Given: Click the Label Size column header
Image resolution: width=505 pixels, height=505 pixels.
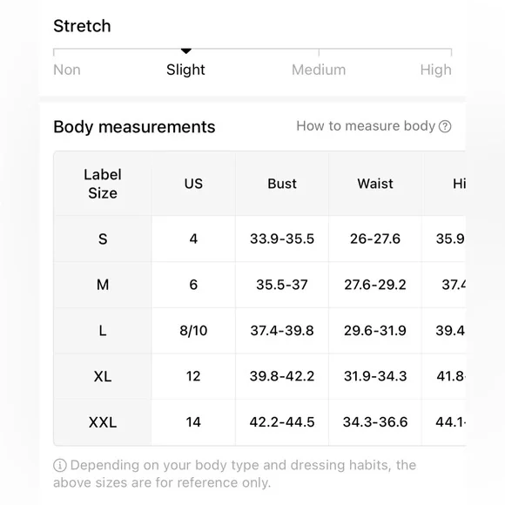Looking at the screenshot, I should (x=103, y=184).
